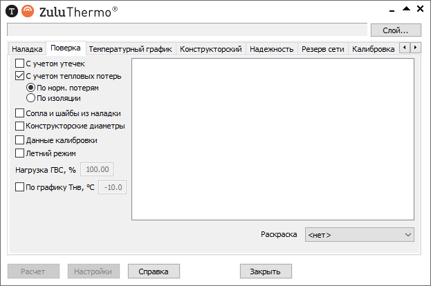The image size is (431, 286).
Task: Enable 'Летний режим' checkbox
Action: 19,153
